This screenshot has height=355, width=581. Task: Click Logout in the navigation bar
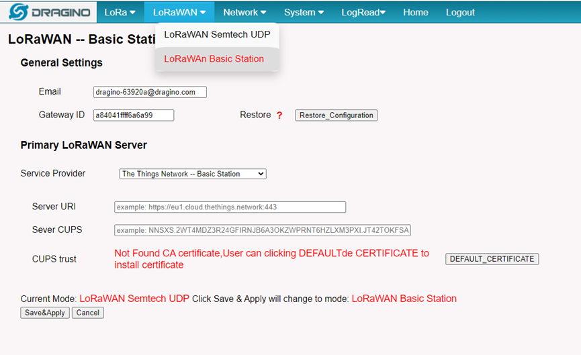pos(460,12)
